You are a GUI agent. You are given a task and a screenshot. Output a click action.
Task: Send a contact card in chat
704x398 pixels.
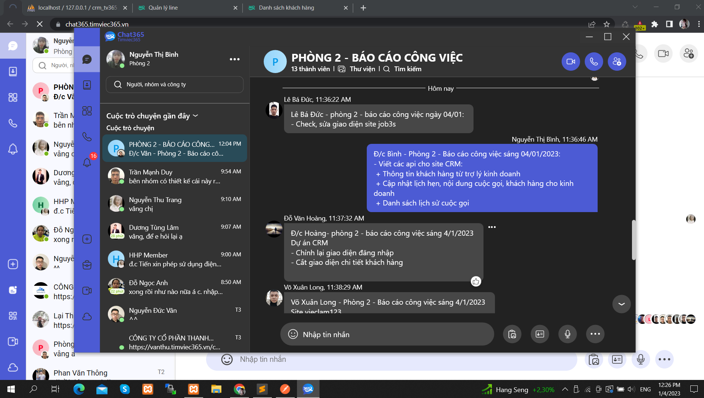coord(540,334)
